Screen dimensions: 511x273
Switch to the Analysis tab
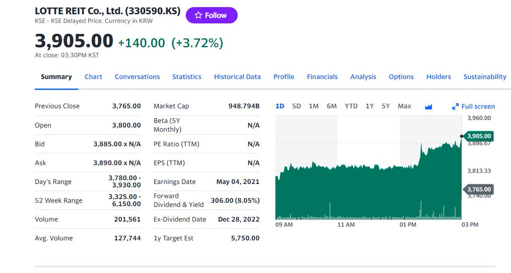coord(363,77)
